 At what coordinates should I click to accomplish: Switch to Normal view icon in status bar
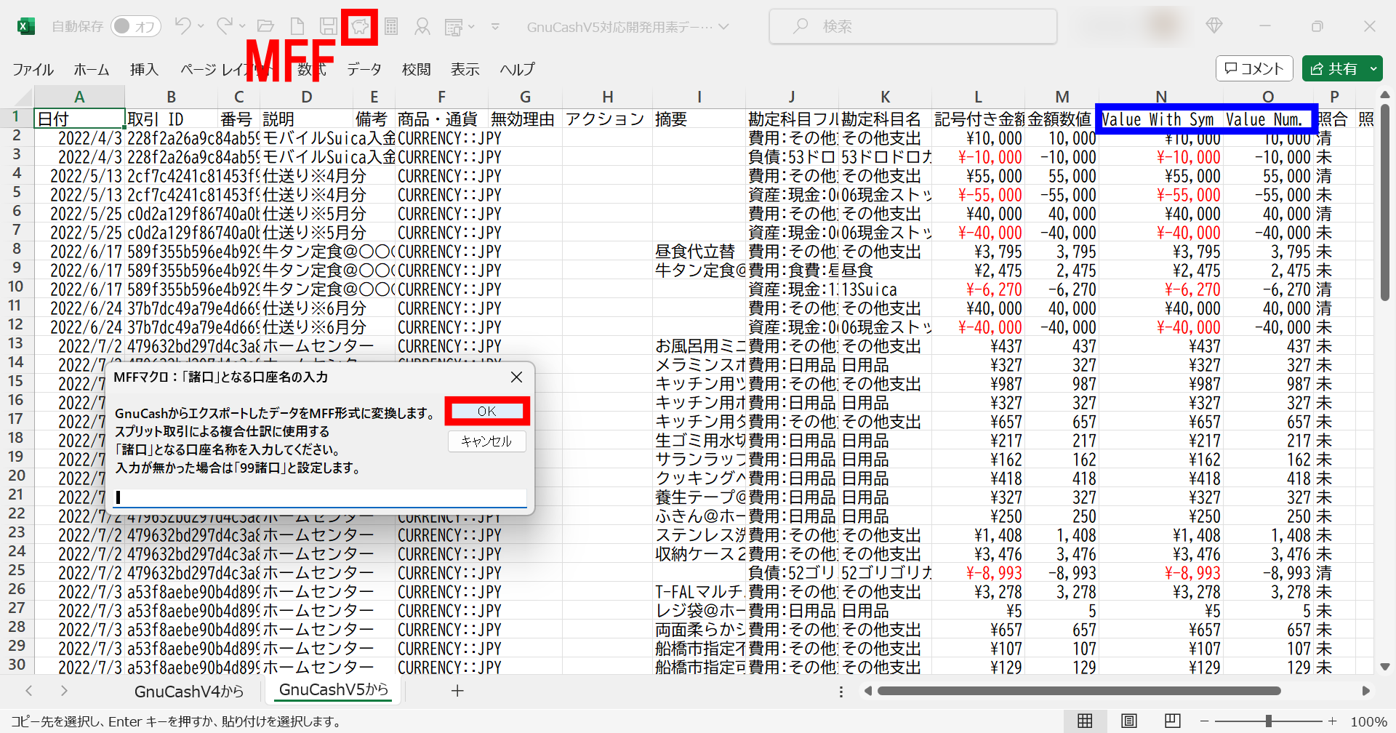click(x=1085, y=721)
